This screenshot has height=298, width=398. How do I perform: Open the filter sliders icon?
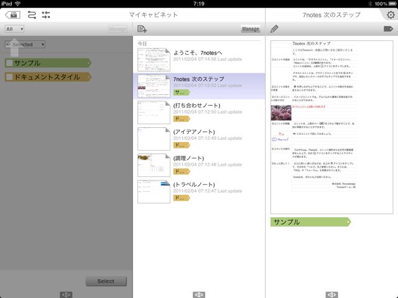pos(46,15)
